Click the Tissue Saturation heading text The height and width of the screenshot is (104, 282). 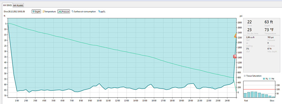(254, 76)
